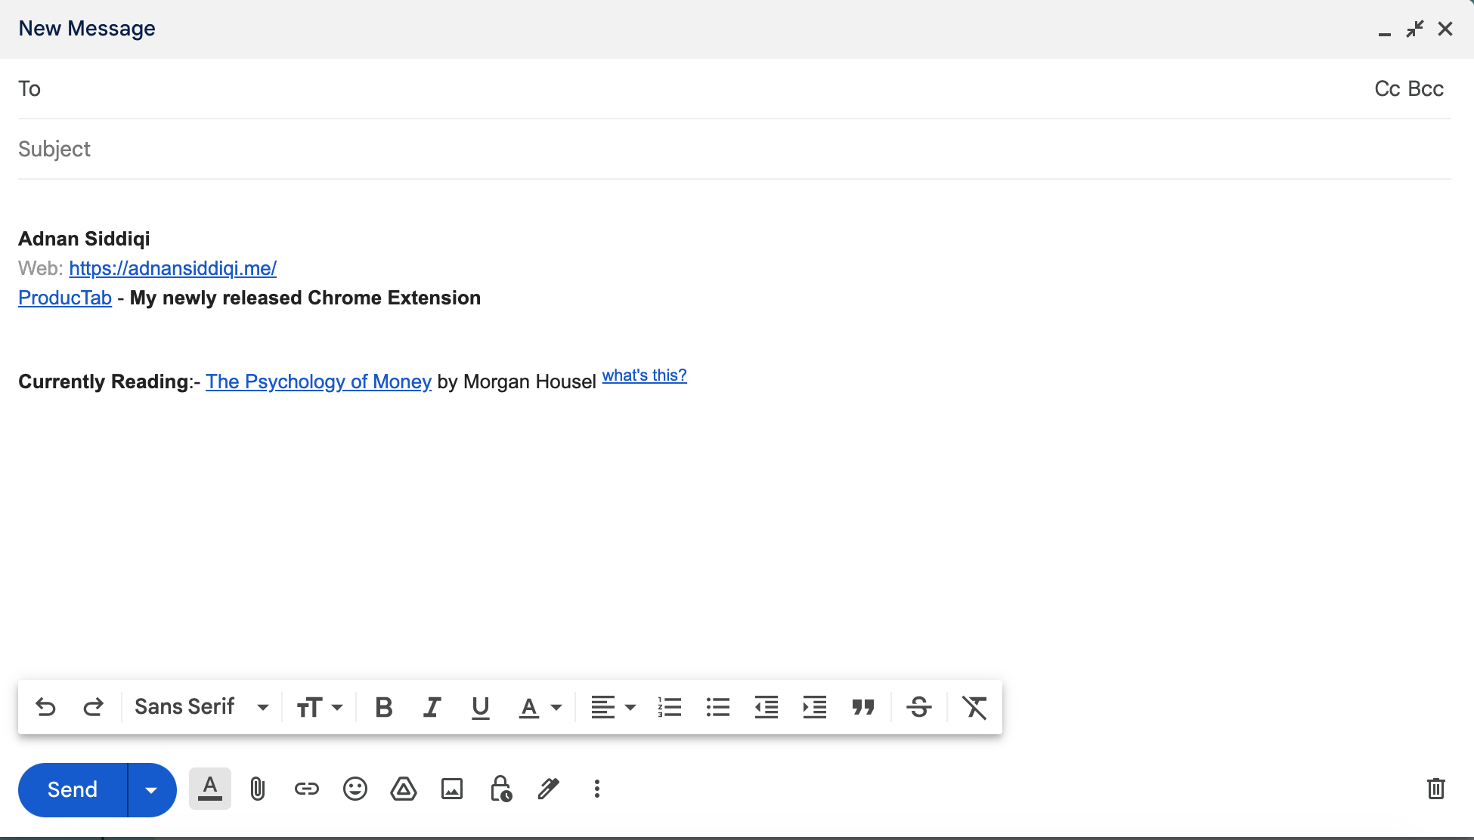Image resolution: width=1474 pixels, height=840 pixels.
Task: Open more options three-dot menu
Action: [597, 789]
